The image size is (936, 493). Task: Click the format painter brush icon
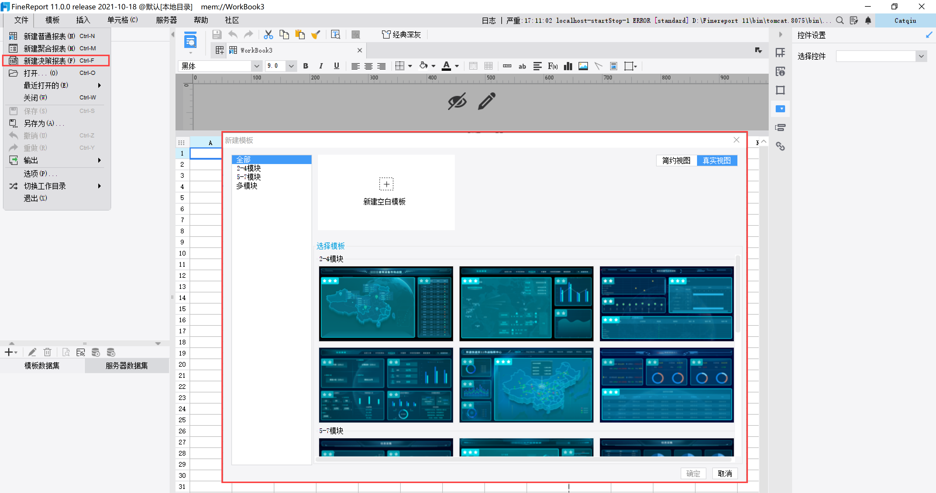coord(315,35)
